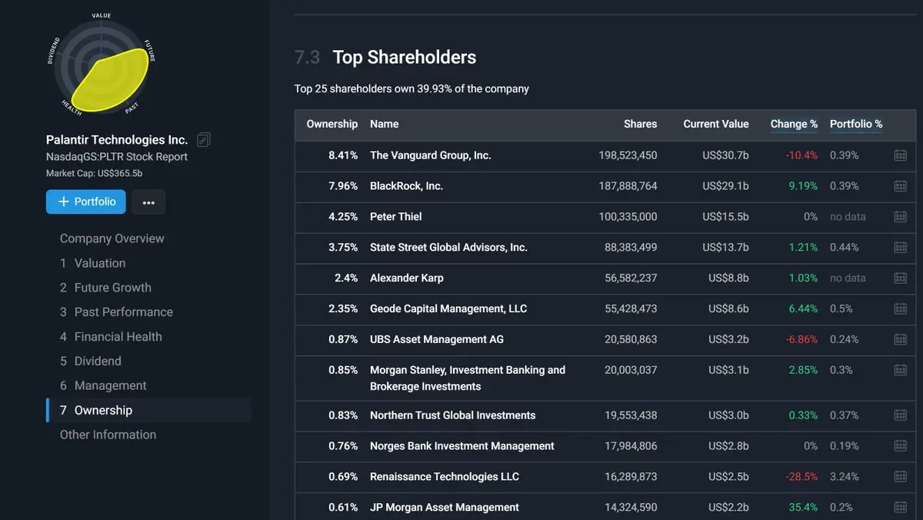Click Renaissance's 3.24% portfolio value
This screenshot has height=520, width=923.
click(845, 477)
